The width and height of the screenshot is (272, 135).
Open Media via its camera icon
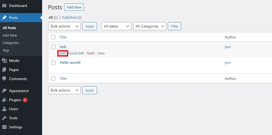[4, 61]
